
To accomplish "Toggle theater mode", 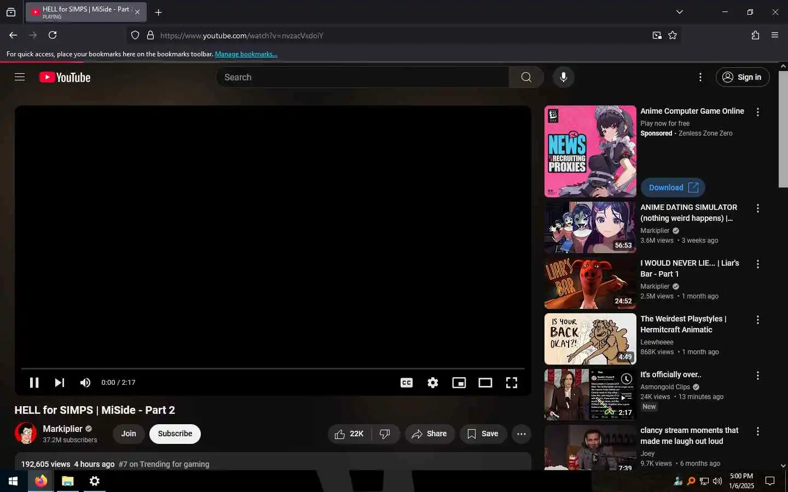I will (485, 383).
